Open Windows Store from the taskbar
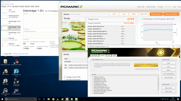 [53, 99]
